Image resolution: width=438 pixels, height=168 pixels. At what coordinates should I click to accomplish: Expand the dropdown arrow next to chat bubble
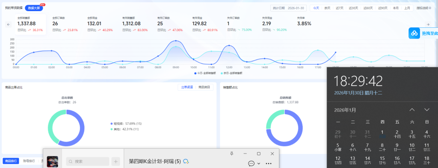click(x=259, y=164)
